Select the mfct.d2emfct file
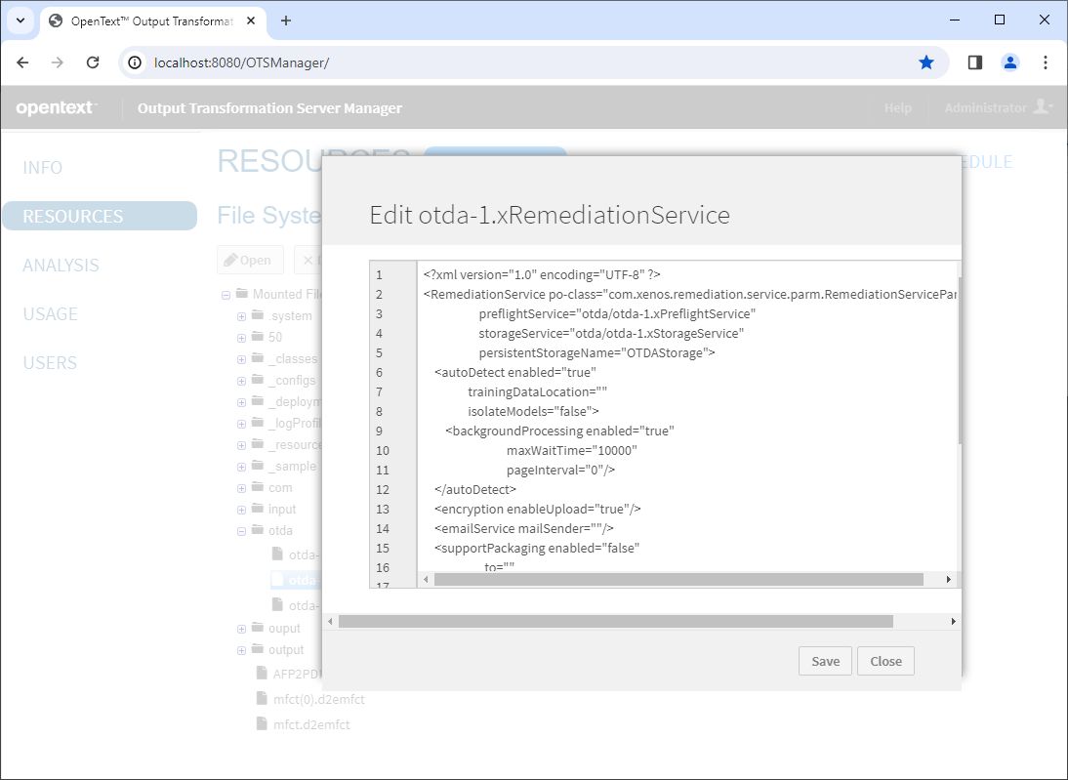 point(310,724)
